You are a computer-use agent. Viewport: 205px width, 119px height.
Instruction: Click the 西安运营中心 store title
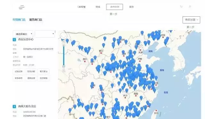click(x=26, y=39)
